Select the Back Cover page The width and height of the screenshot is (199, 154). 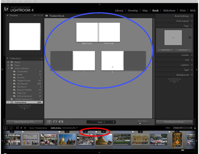87,32
